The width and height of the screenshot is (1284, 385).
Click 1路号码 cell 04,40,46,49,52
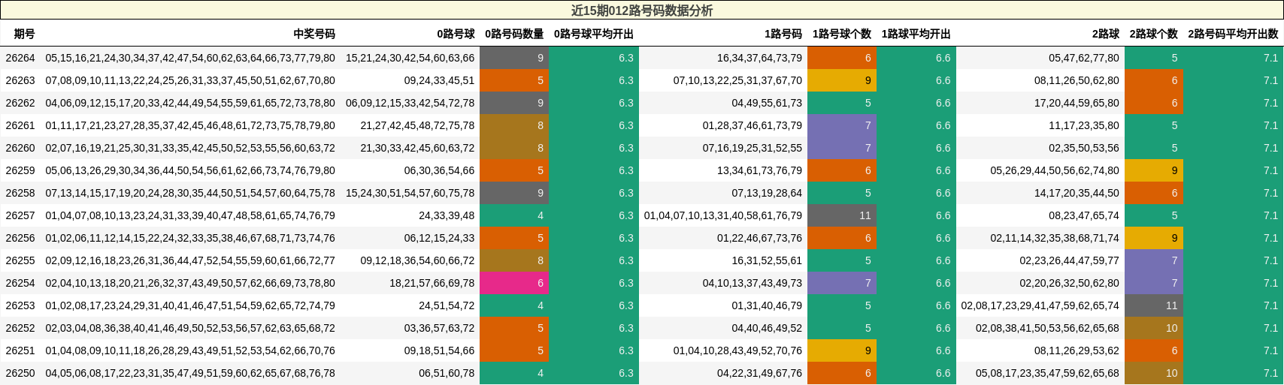click(x=767, y=328)
